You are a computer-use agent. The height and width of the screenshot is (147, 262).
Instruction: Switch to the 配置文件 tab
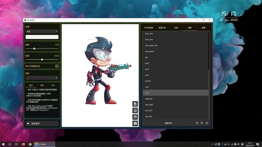[x=162, y=28]
